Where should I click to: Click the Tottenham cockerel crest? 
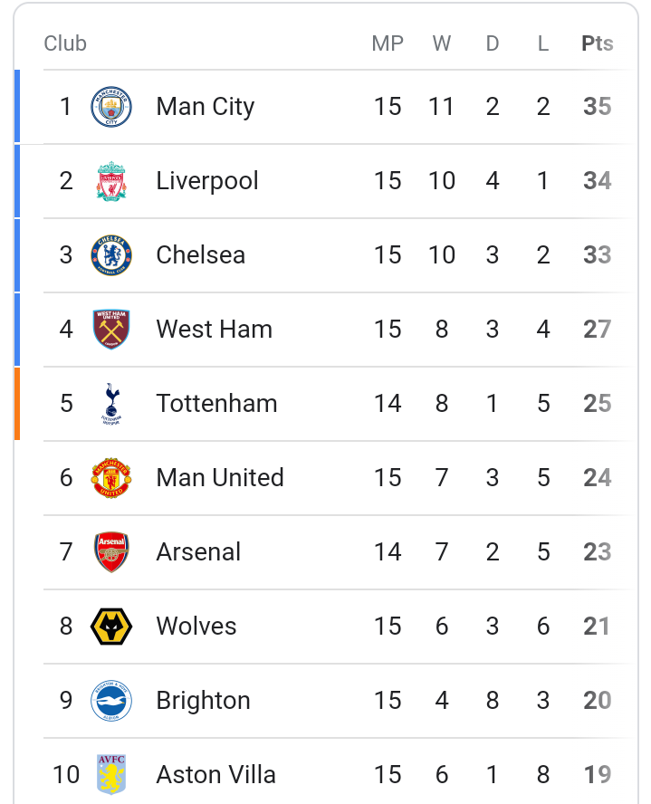click(111, 404)
